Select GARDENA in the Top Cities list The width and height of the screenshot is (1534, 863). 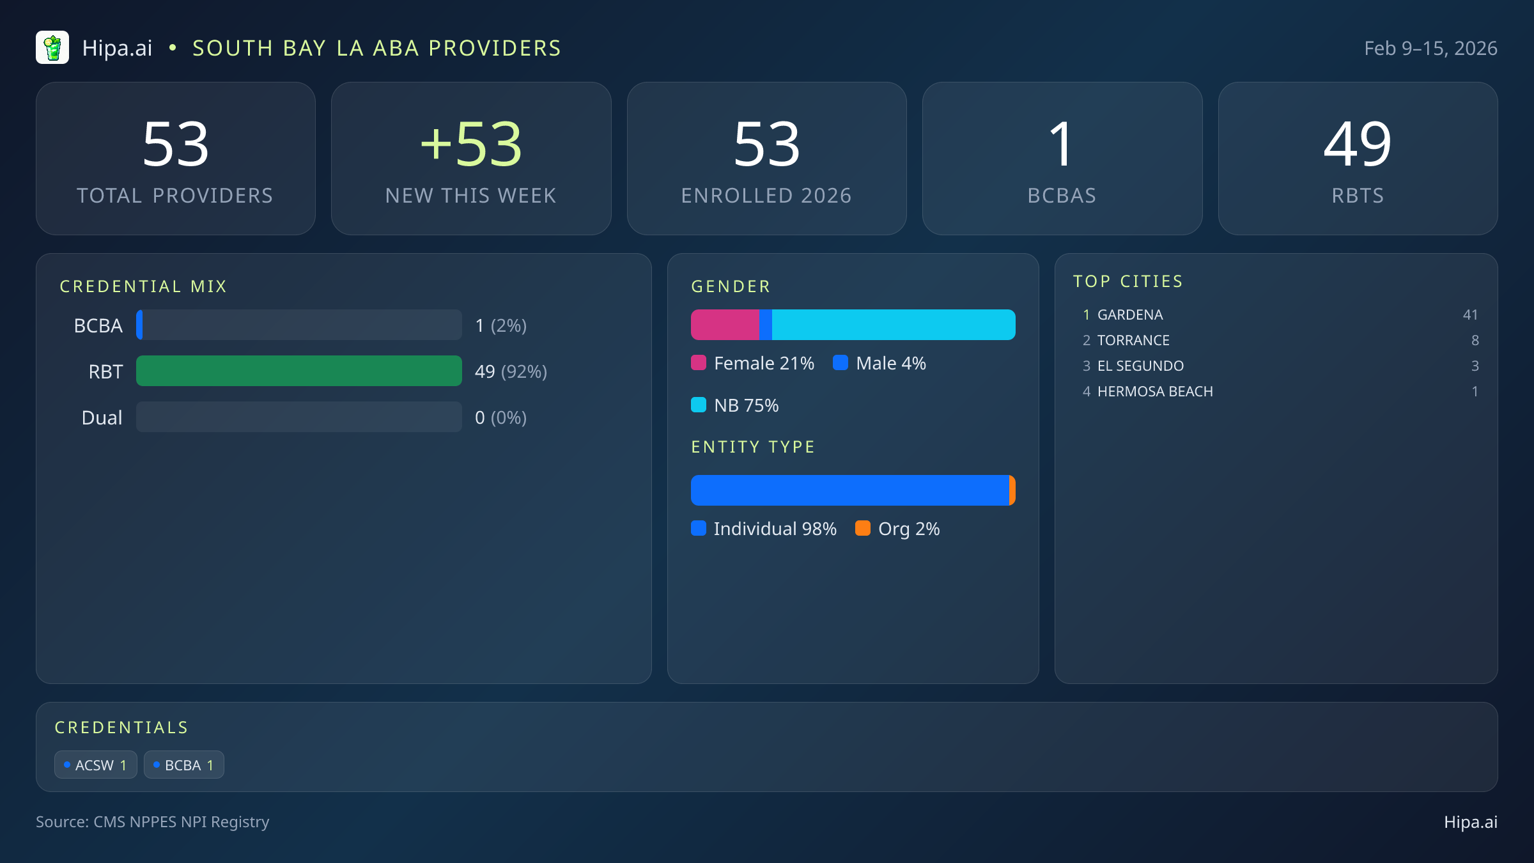tap(1129, 315)
